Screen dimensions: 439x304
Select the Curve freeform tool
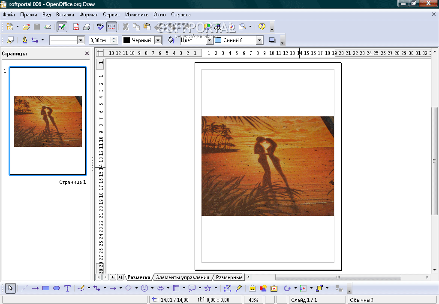[81, 288]
